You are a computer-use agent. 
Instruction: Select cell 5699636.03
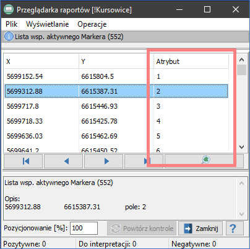pos(41,136)
